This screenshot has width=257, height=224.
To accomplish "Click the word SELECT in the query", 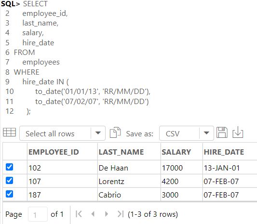I will [35, 4].
